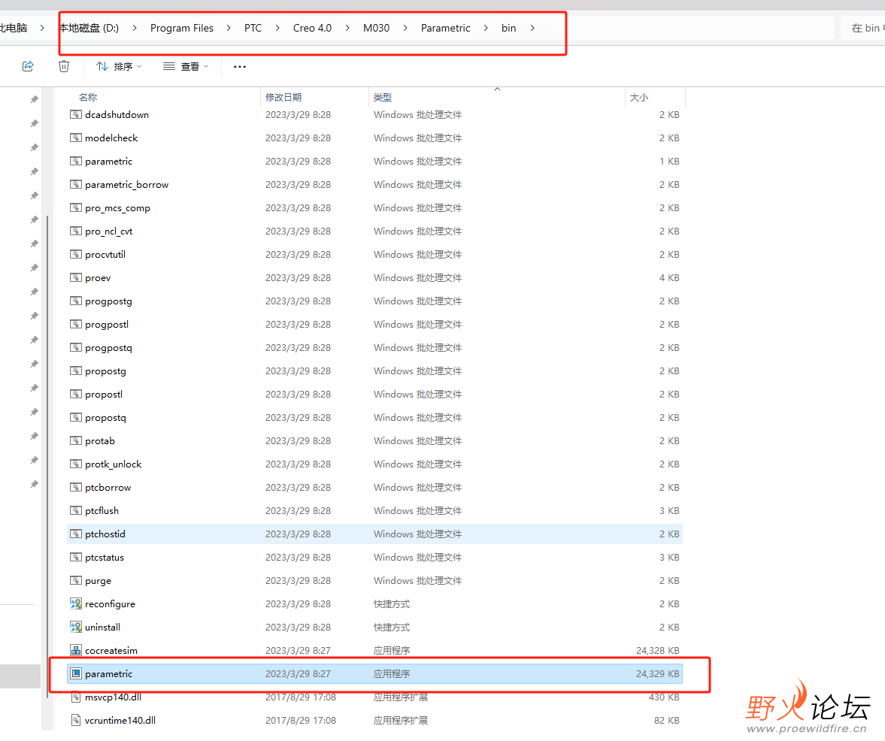Click the Delete trash icon
885x741 pixels.
tap(64, 66)
